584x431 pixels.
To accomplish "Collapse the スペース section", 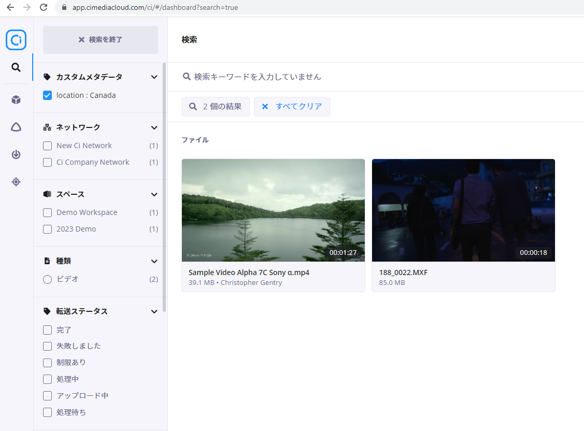I will point(154,194).
